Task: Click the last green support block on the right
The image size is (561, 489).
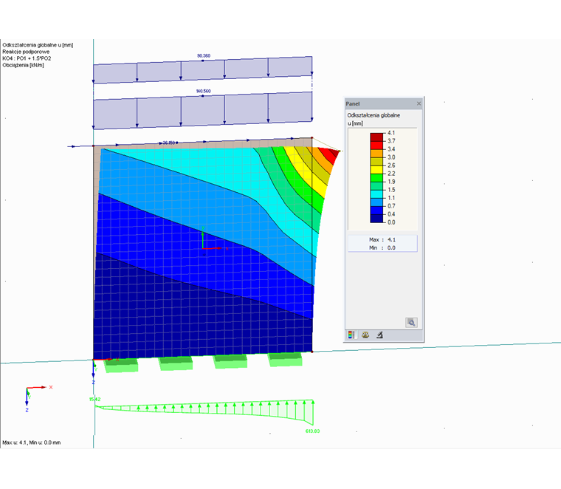Action: click(x=285, y=360)
